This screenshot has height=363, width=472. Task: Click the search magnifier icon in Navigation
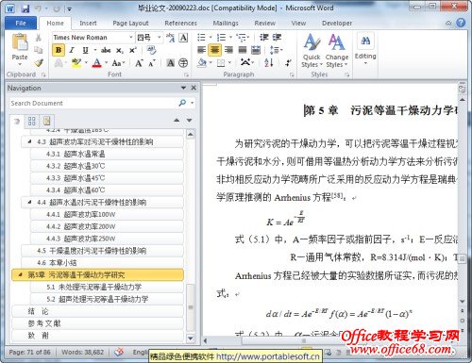click(182, 103)
